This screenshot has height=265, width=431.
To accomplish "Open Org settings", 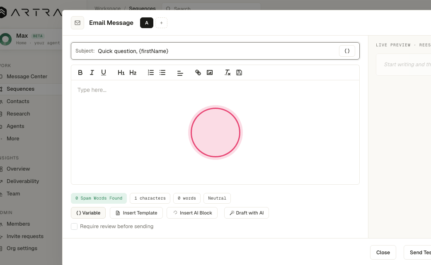I will tap(22, 248).
